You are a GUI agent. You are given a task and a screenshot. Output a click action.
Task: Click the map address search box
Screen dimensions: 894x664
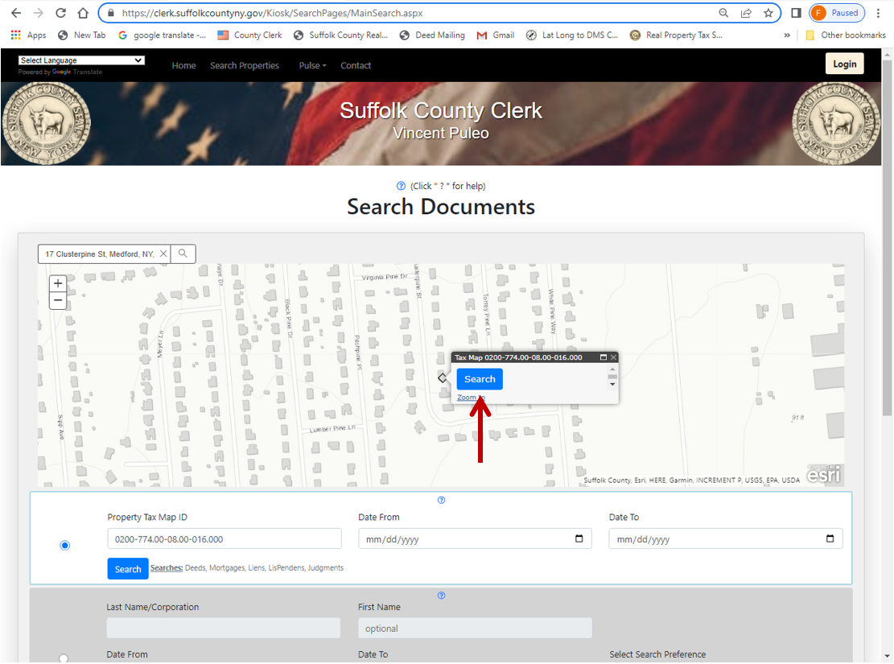pyautogui.click(x=100, y=254)
